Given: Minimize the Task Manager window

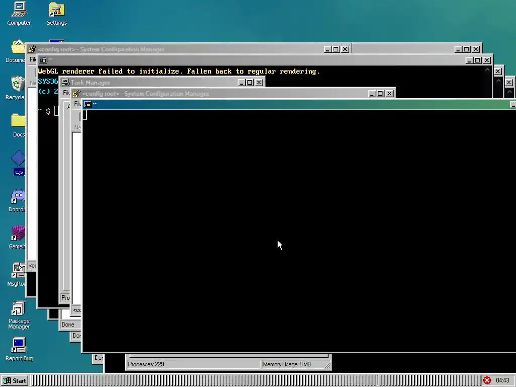Looking at the screenshot, I should [241, 83].
